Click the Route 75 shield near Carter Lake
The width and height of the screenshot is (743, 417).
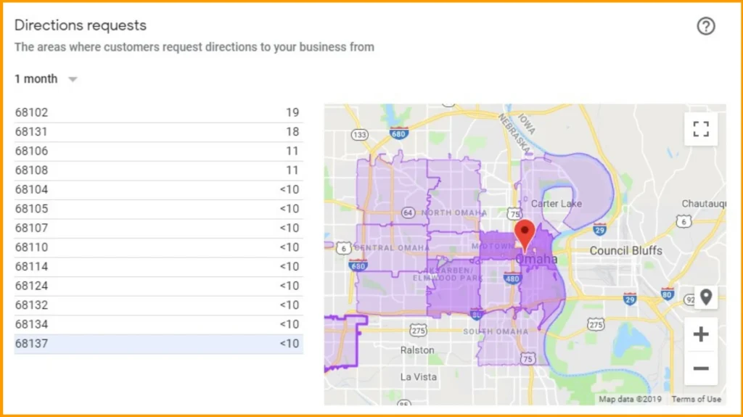(515, 213)
